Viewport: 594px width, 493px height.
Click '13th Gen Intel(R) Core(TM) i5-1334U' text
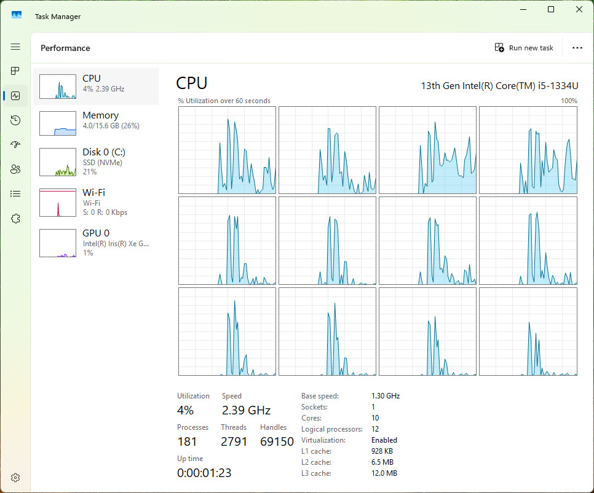tap(500, 86)
